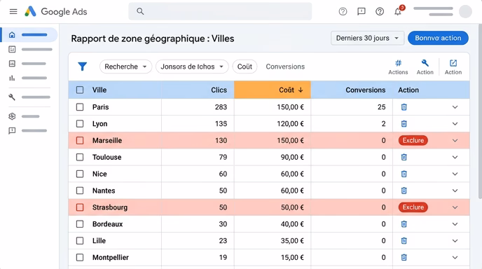This screenshot has height=269, width=482.
Task: Click into the top search field
Action: pyautogui.click(x=220, y=11)
